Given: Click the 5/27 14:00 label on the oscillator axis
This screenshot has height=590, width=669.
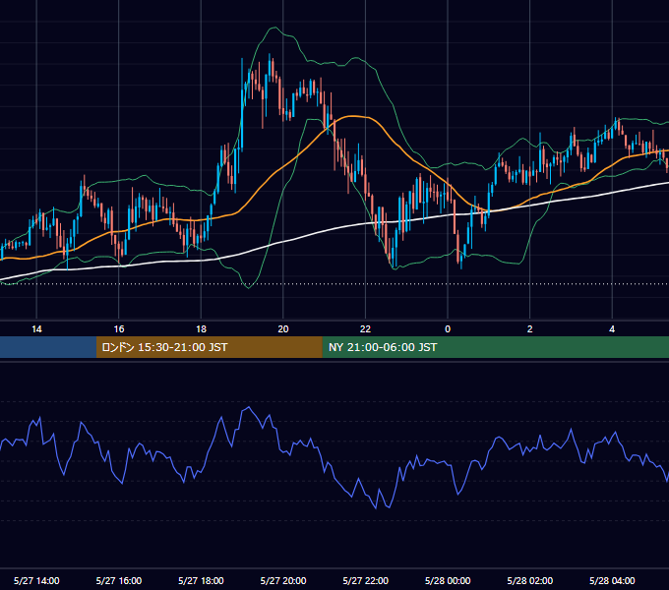Looking at the screenshot, I should click(x=36, y=580).
